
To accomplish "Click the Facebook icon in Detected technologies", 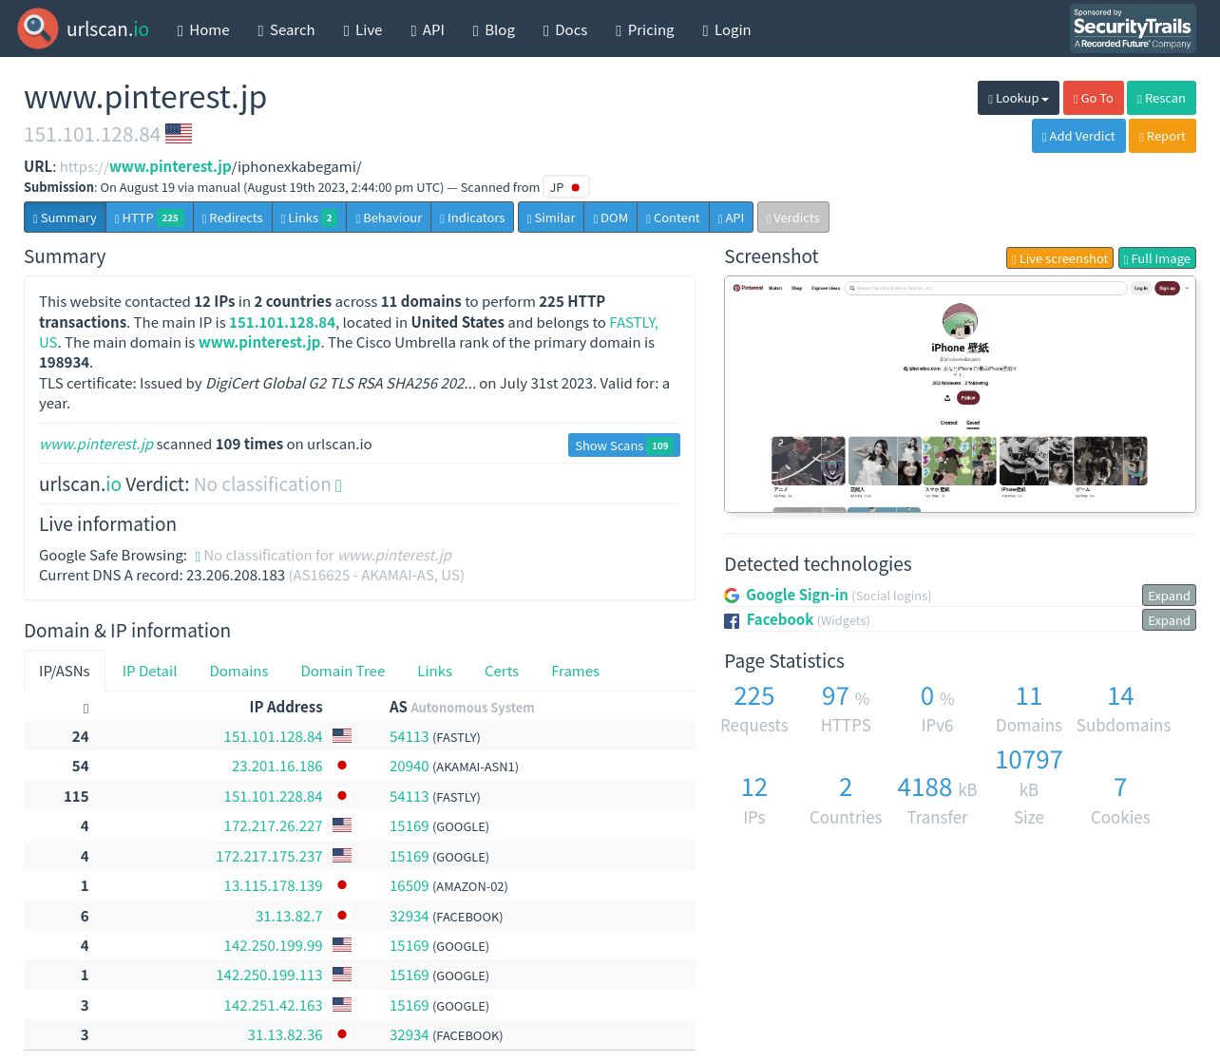I will coord(732,621).
